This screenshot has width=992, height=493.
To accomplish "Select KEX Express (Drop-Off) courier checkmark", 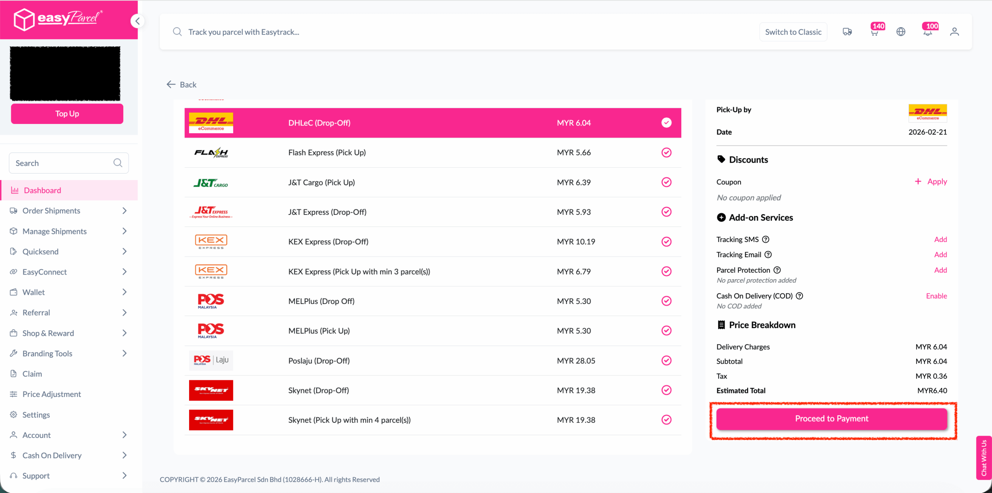I will tap(666, 242).
